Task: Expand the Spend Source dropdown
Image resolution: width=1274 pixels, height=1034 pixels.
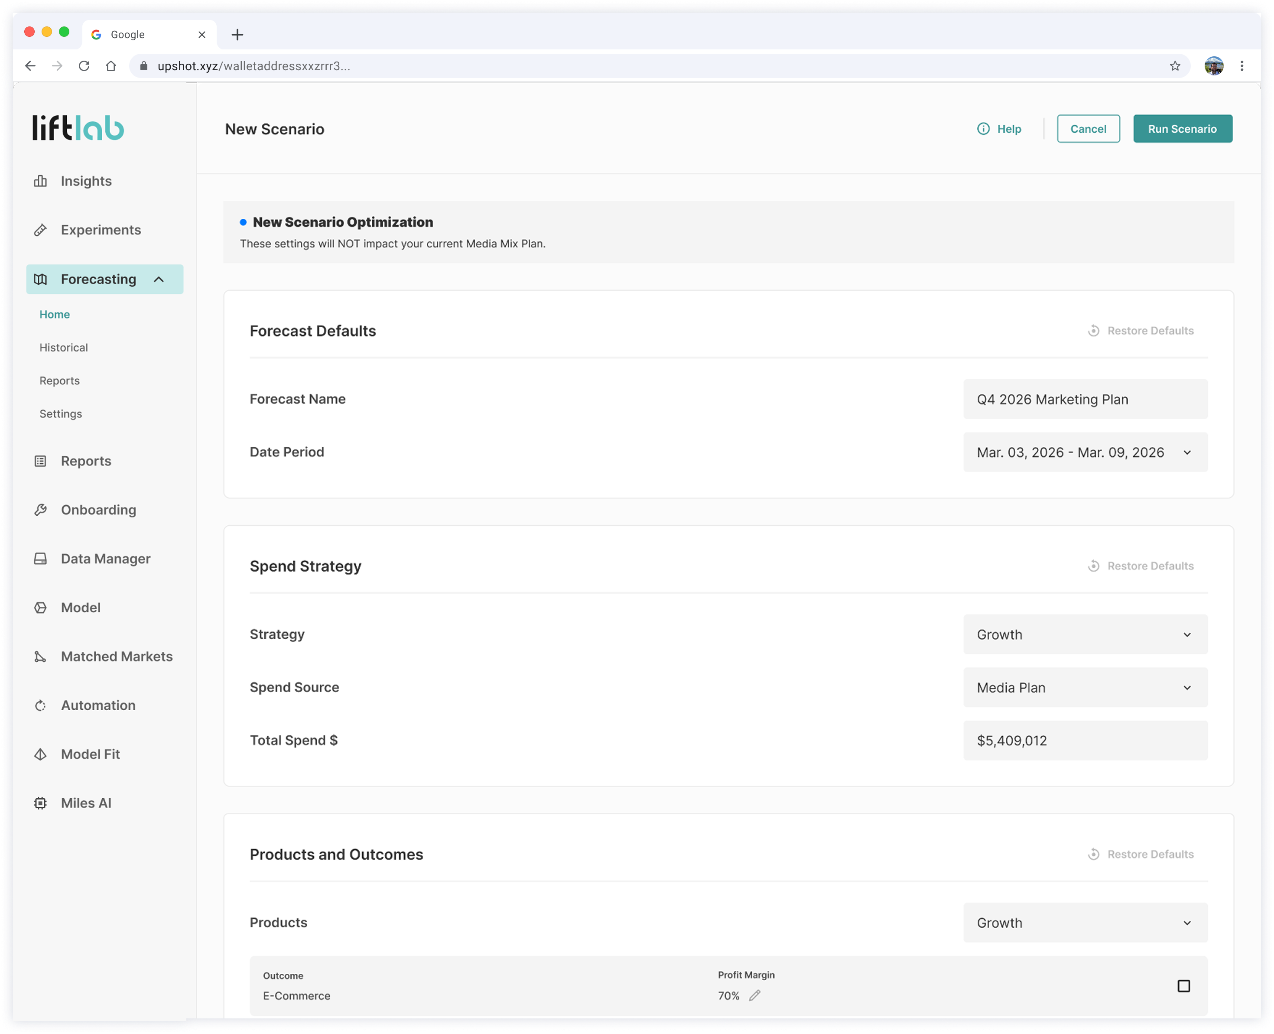Action: (1085, 687)
